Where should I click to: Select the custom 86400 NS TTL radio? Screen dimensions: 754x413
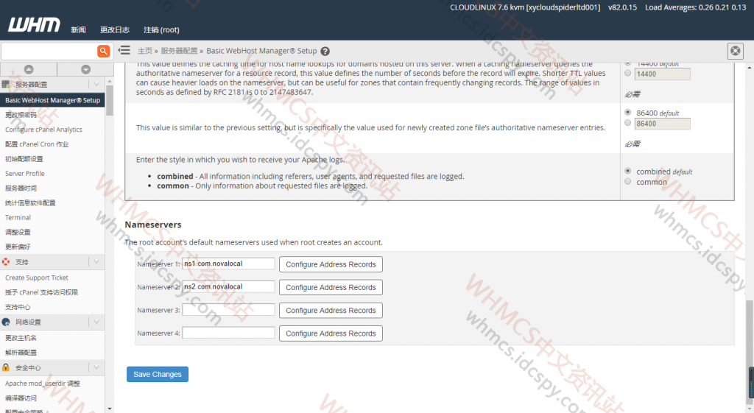pos(627,123)
